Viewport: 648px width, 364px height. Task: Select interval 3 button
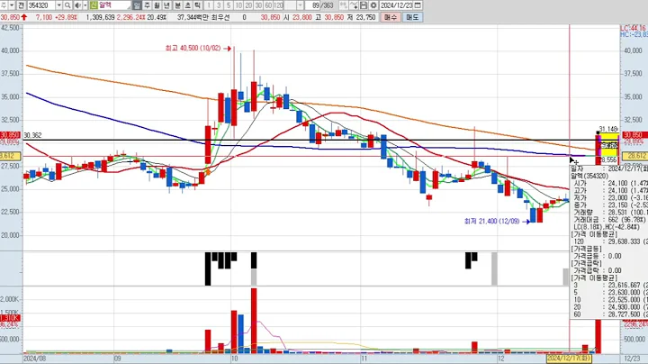219,5
